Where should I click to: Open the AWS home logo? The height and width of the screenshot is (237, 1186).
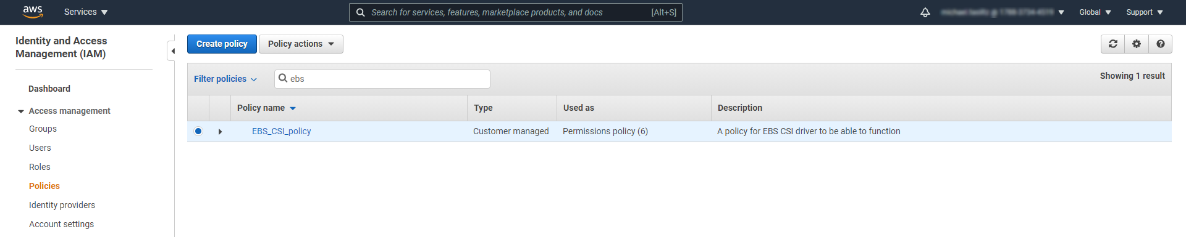pos(33,12)
